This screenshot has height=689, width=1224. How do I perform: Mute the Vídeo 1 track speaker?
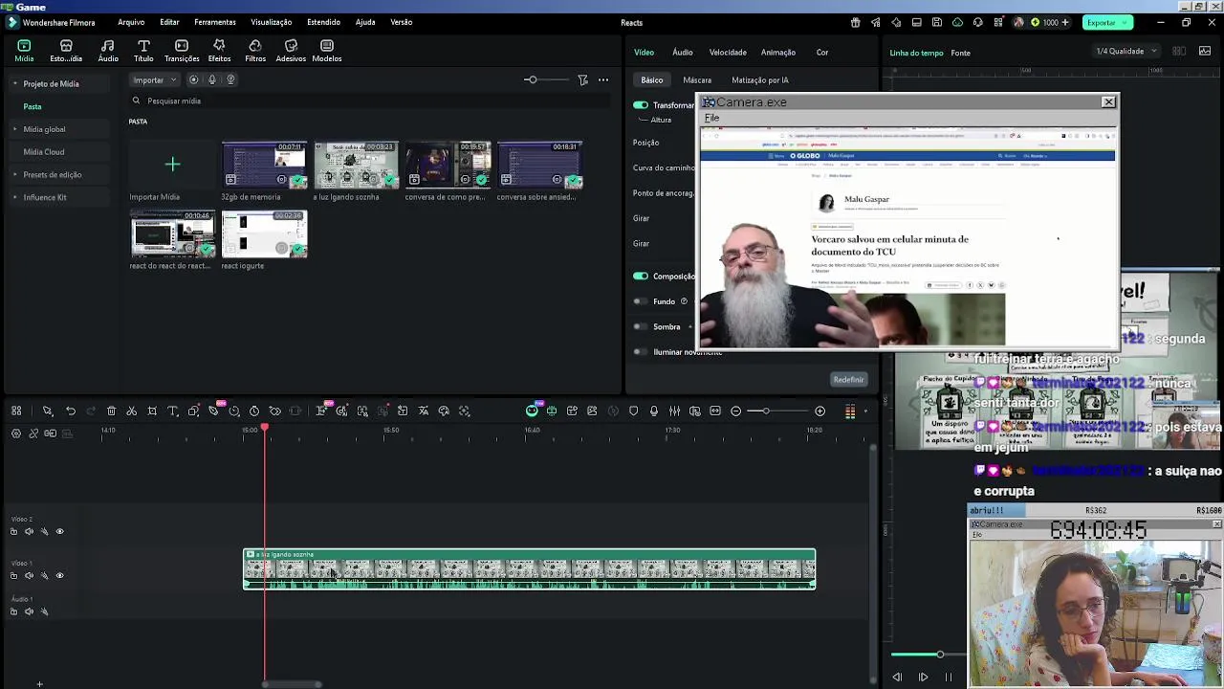[29, 576]
